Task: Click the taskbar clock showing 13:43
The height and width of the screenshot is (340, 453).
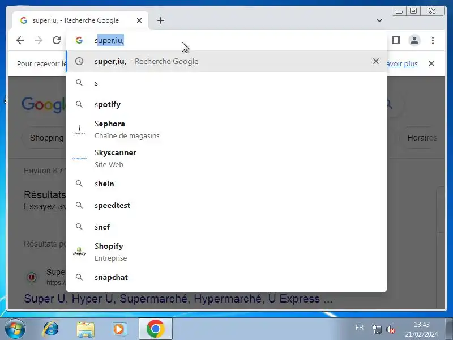Action: click(422, 329)
